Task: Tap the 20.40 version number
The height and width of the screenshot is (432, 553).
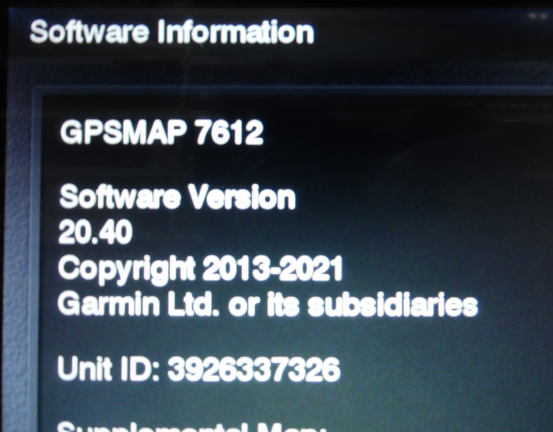Action: click(95, 231)
